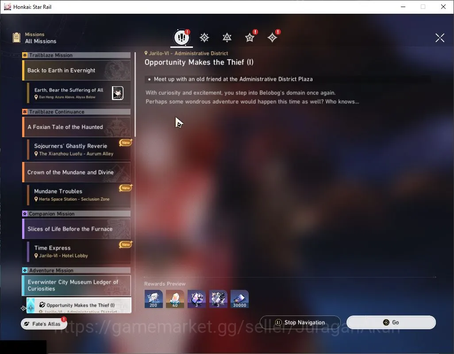454x354 pixels.
Task: Switch to the Adventure Mission diamond icon
Action: pyautogui.click(x=272, y=37)
